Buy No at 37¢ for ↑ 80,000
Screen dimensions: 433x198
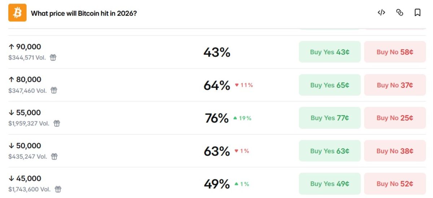pyautogui.click(x=395, y=85)
